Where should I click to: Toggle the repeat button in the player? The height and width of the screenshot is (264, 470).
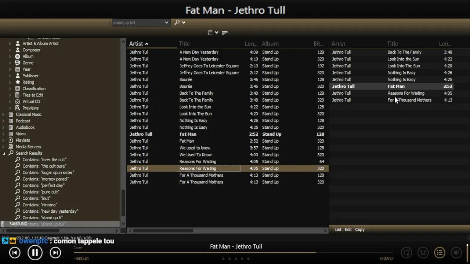(406, 252)
